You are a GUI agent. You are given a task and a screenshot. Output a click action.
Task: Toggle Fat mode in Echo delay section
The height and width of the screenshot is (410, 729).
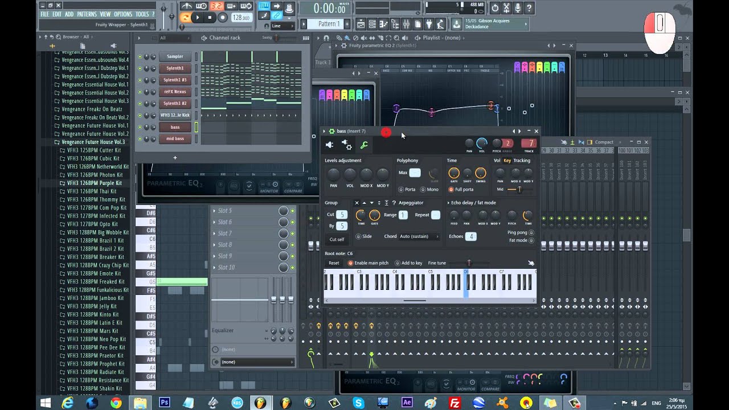pos(531,240)
